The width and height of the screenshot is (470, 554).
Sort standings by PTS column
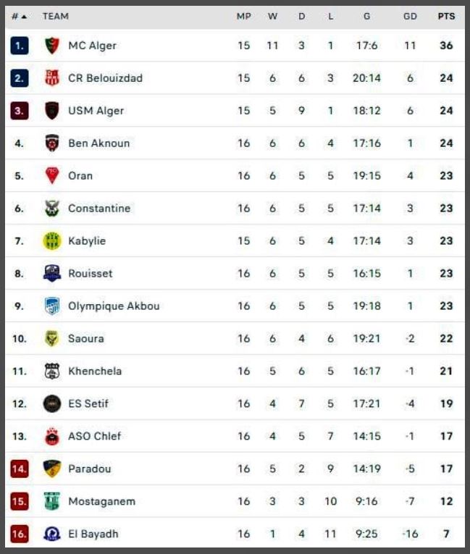(446, 16)
